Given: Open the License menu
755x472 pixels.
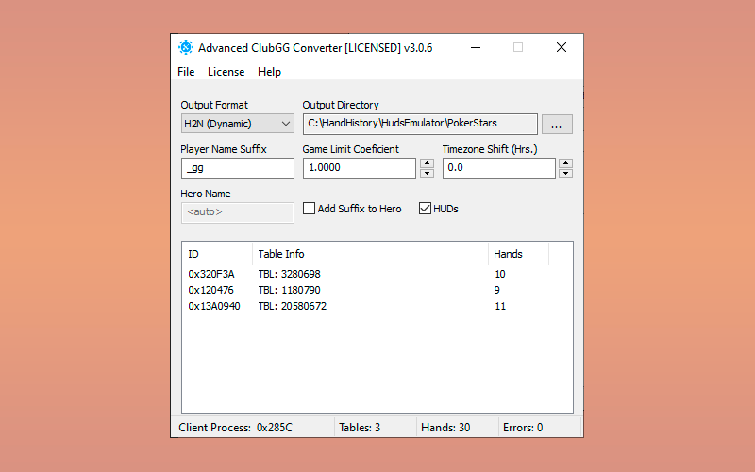Looking at the screenshot, I should click(x=226, y=72).
